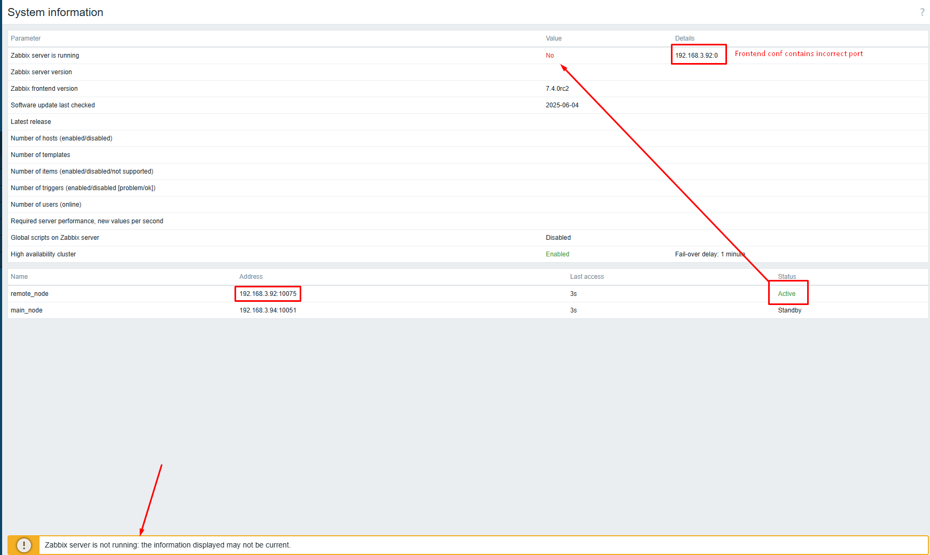This screenshot has height=555, width=930.
Task: Click 'Fail-over delay: 1 minute' detail
Action: (710, 254)
